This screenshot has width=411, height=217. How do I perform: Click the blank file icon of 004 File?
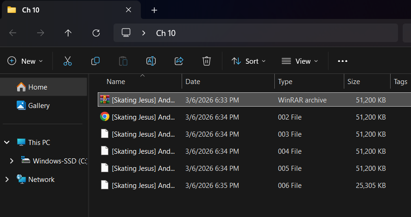(105, 151)
